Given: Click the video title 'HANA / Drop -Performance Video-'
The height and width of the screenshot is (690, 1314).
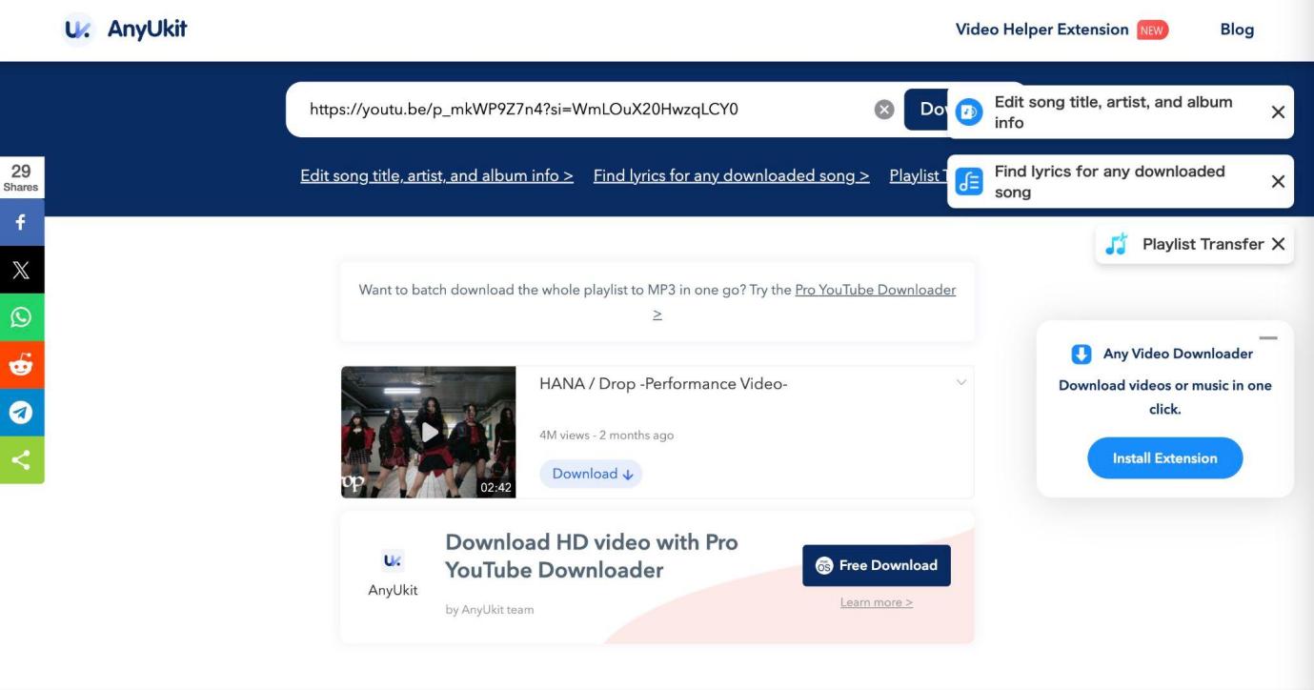Looking at the screenshot, I should coord(663,384).
